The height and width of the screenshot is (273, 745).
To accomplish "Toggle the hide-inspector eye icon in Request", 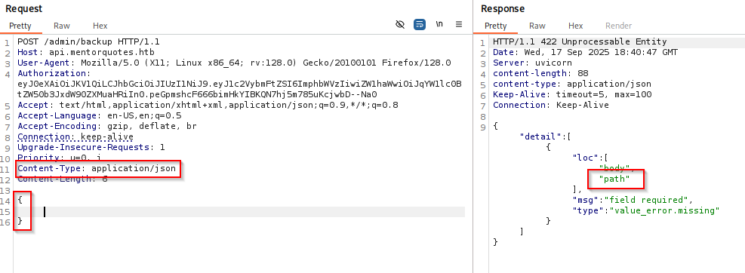I will point(400,25).
